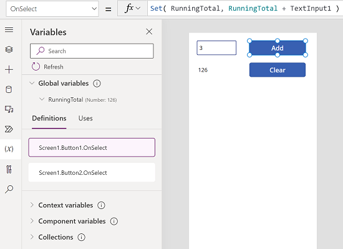The width and height of the screenshot is (343, 249).
Task: Expand the Component variables section
Action: [x=32, y=221]
